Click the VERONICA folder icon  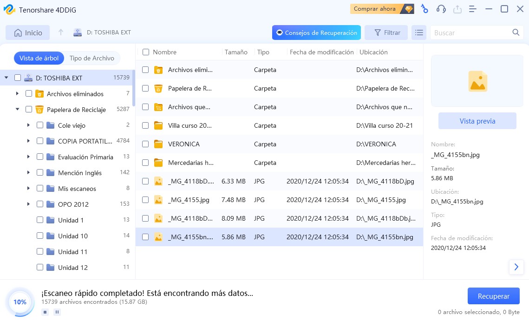(158, 144)
